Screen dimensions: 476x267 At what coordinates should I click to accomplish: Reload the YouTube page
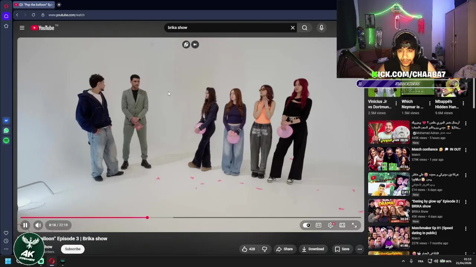pyautogui.click(x=33, y=15)
